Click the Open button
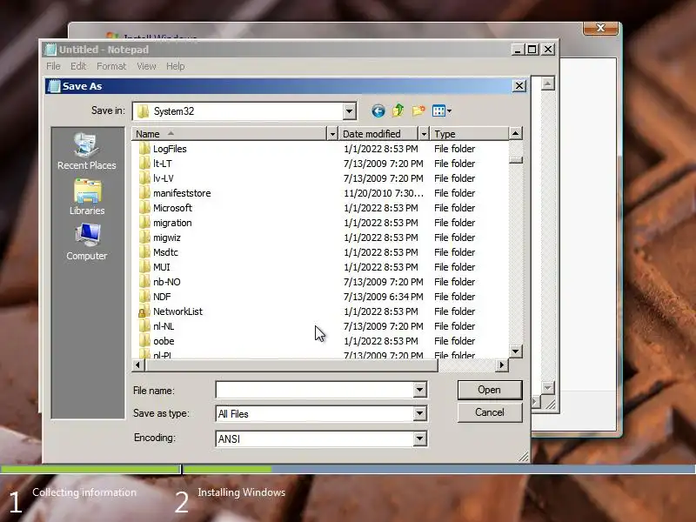This screenshot has width=696, height=522. click(490, 390)
